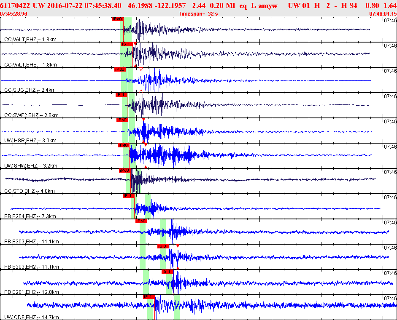Screen dimensions: 397x320
Task: Select the eq event type text
Action: pyautogui.click(x=243, y=5)
